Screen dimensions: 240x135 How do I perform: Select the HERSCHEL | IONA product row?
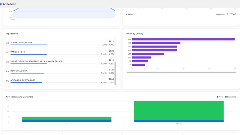click(60, 71)
